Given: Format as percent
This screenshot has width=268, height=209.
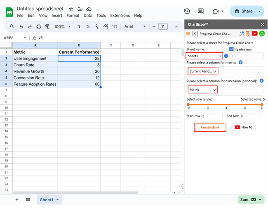Looking at the screenshot, I should pos(88,26).
